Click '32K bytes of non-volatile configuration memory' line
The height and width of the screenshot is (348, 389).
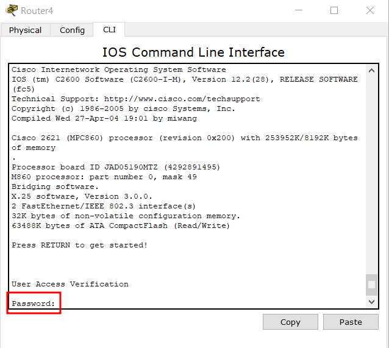click(126, 216)
